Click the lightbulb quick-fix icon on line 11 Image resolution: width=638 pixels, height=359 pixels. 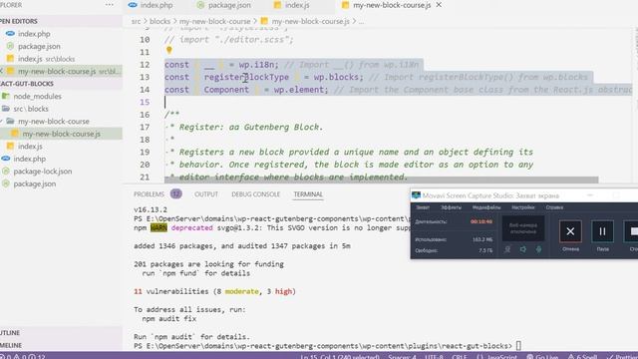[169, 51]
